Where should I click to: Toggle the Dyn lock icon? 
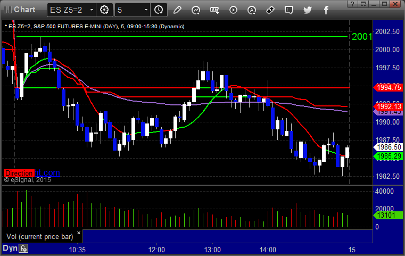click(23, 249)
